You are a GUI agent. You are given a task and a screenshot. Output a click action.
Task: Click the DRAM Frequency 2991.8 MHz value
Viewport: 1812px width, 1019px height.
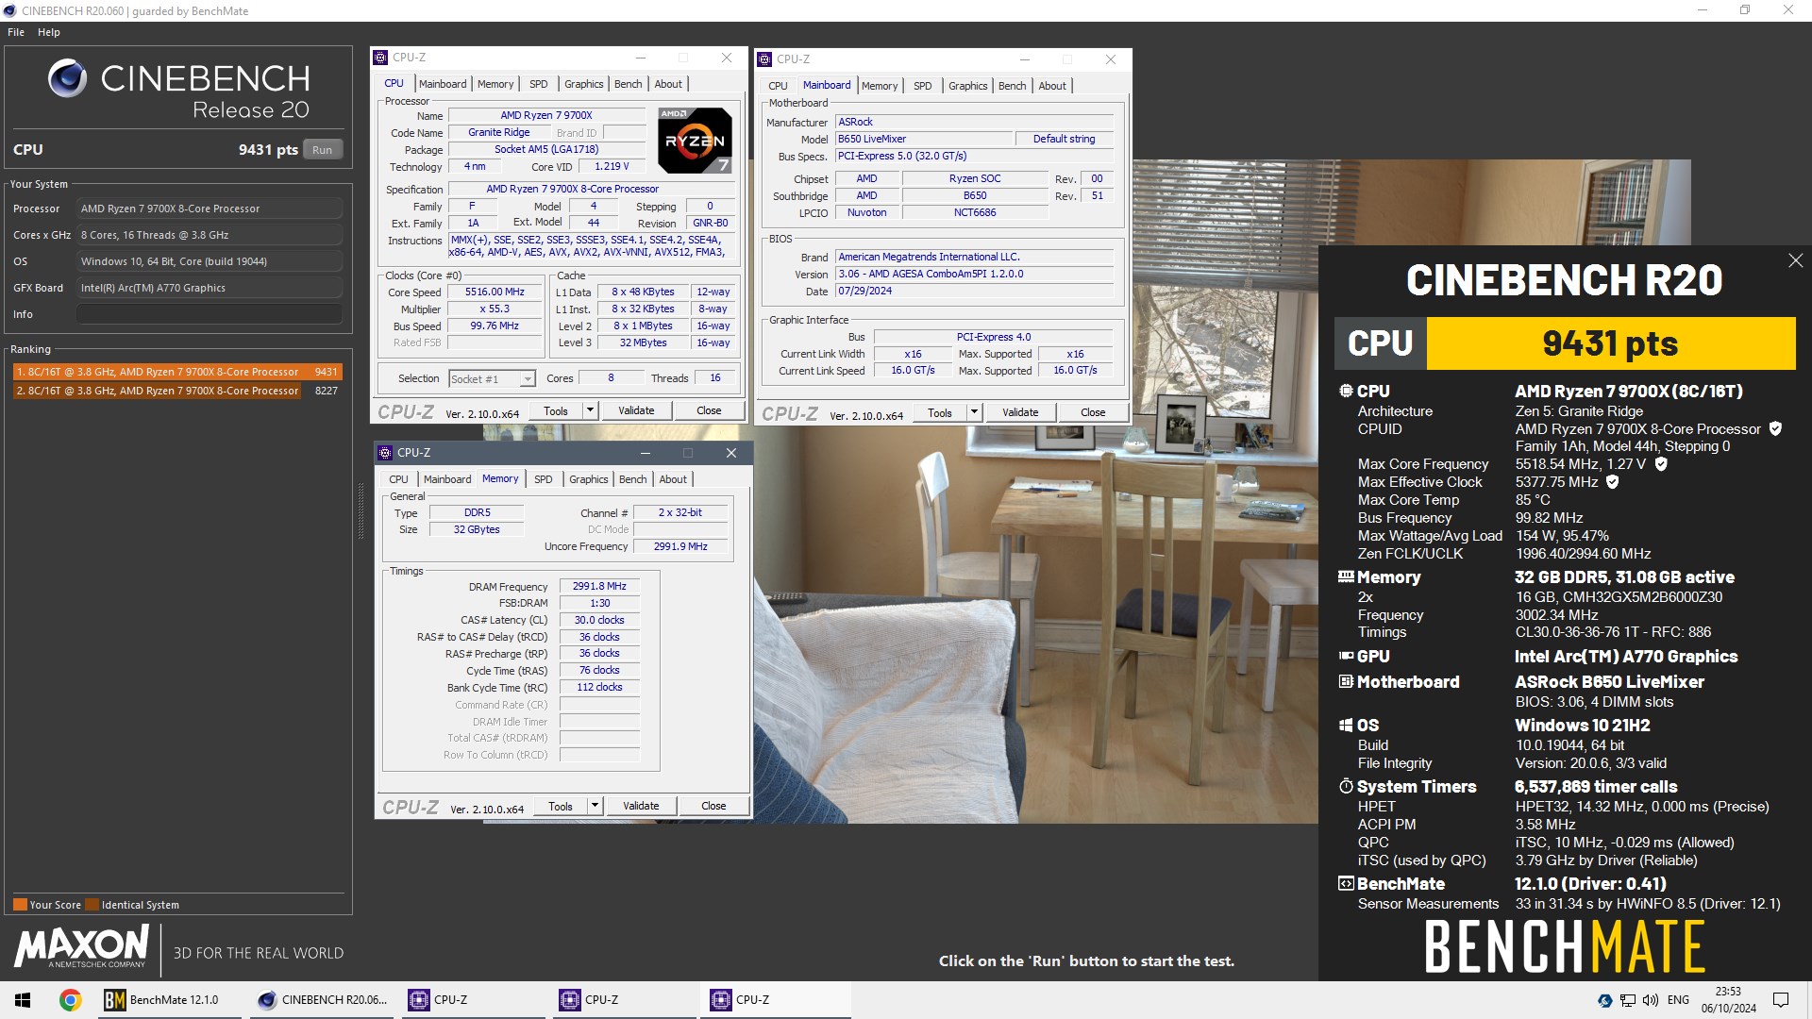pos(599,586)
